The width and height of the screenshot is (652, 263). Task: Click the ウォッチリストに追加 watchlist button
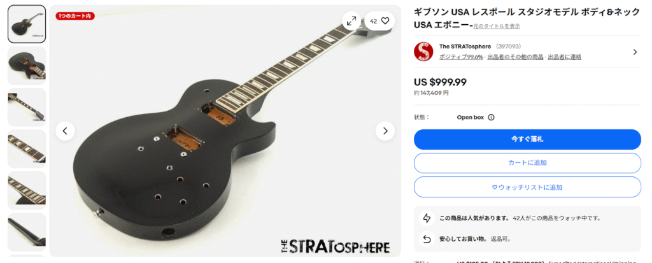pyautogui.click(x=527, y=187)
